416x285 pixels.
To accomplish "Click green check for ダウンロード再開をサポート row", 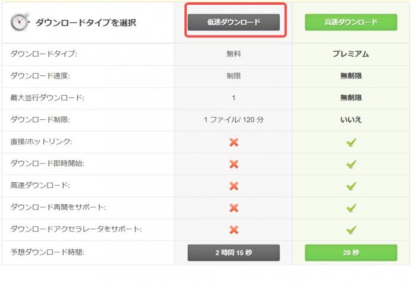I will 351,208.
